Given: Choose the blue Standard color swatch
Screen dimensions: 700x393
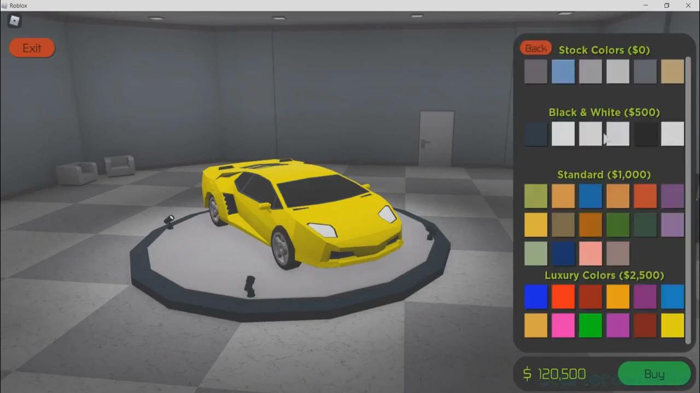Looking at the screenshot, I should 591,196.
